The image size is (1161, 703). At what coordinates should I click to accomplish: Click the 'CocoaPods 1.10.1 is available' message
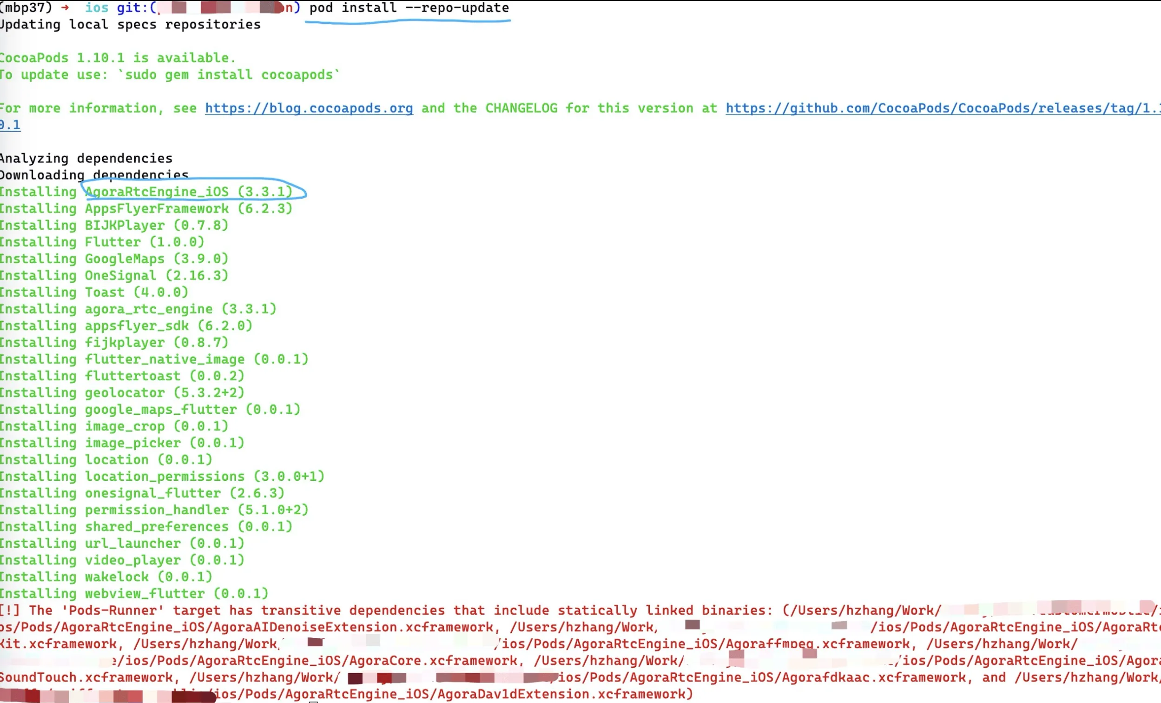coord(117,58)
